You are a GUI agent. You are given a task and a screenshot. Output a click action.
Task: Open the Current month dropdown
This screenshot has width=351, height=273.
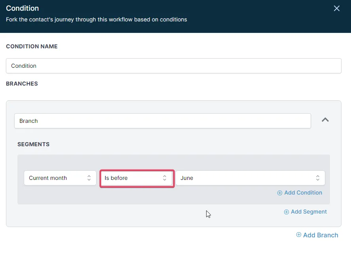click(x=55, y=178)
